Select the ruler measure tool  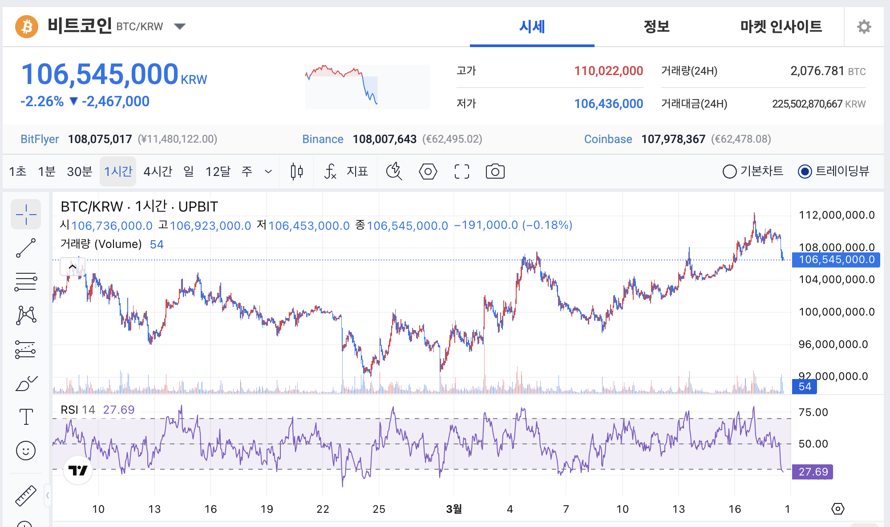(x=26, y=496)
